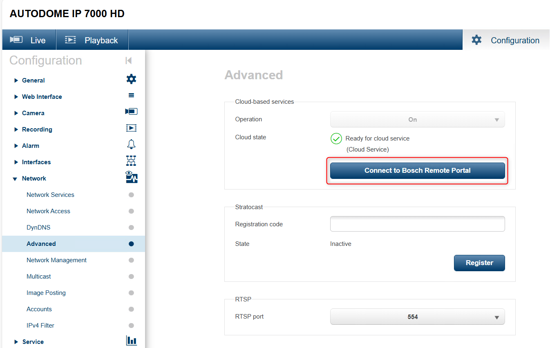The height and width of the screenshot is (348, 550).
Task: Collapse the Network section arrow
Action: (15, 179)
